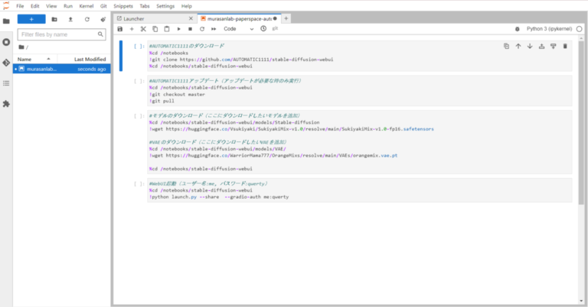Delete the first cell using the trash icon
The image size is (588, 307).
click(x=565, y=46)
